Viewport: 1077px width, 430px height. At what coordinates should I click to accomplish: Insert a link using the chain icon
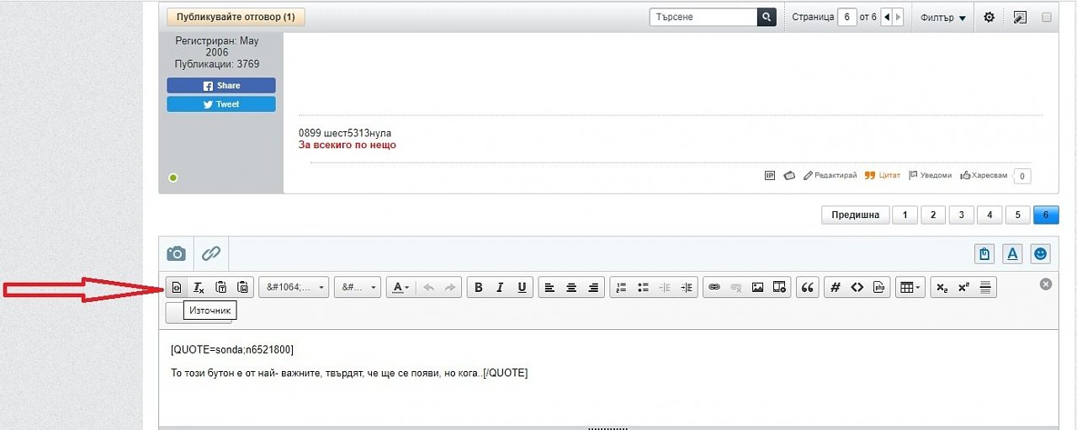714,288
